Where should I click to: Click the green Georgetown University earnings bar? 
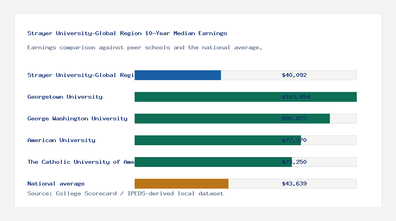coord(246,97)
